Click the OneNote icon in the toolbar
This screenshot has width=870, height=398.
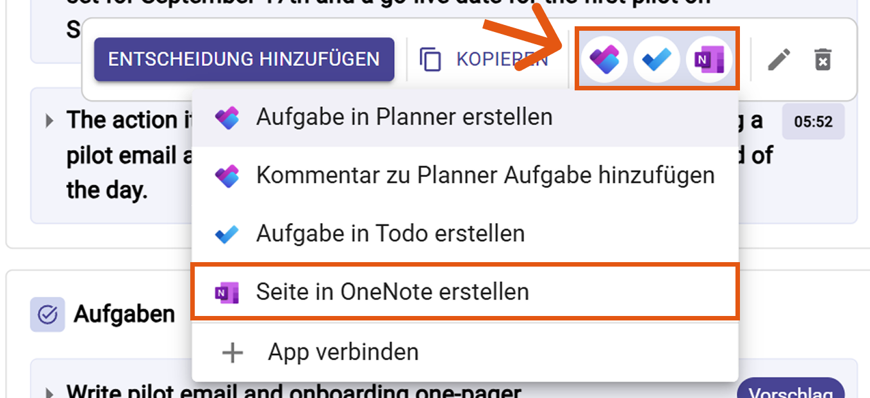[709, 60]
